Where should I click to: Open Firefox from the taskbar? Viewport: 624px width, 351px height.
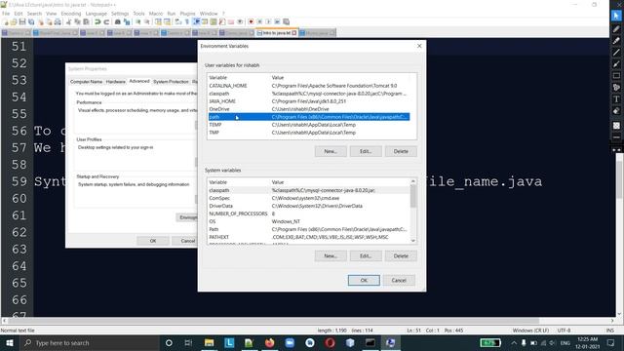[269, 342]
